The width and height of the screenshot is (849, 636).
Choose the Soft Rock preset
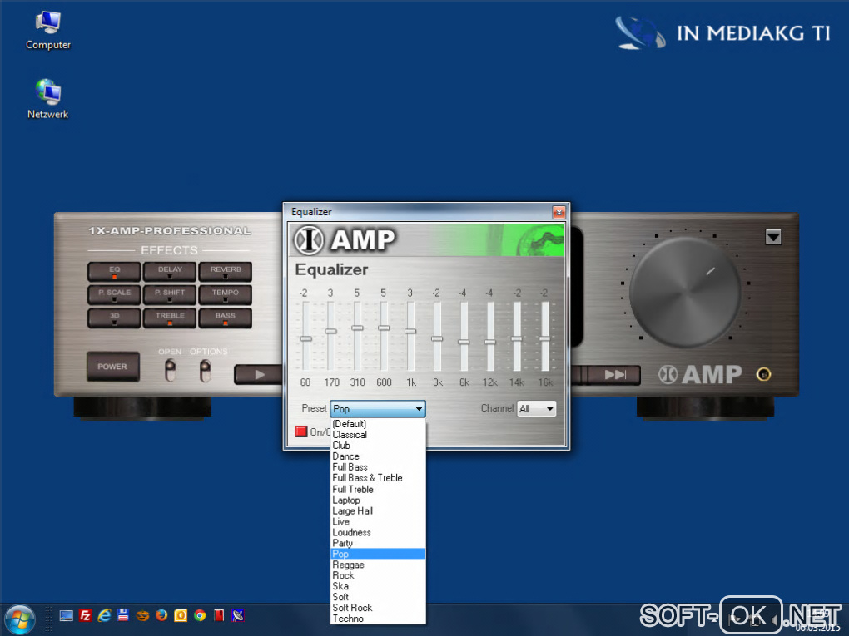tap(378, 608)
